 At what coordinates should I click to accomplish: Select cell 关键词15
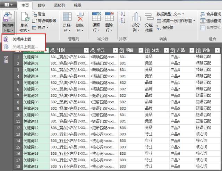pos(36,147)
